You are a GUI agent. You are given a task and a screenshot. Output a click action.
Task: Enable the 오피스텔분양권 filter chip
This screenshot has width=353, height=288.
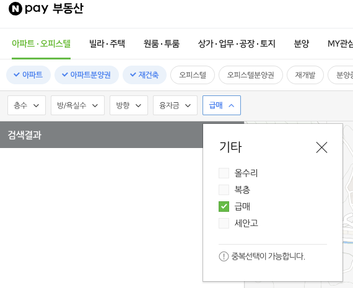click(251, 75)
